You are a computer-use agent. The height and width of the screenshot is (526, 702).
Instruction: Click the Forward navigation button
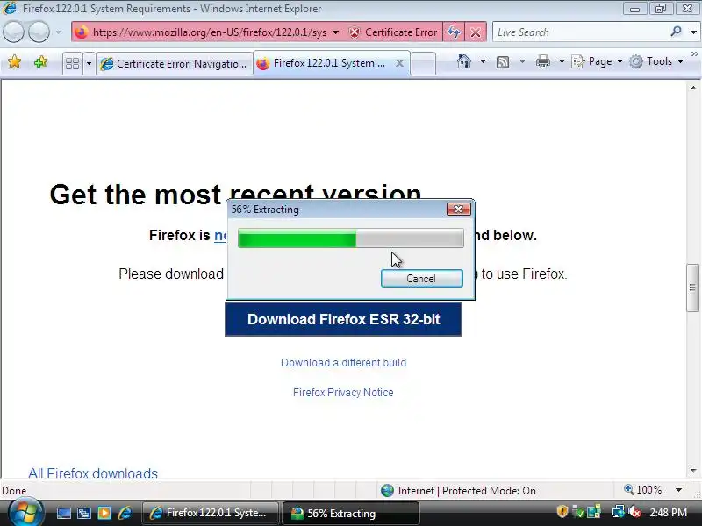tap(39, 32)
